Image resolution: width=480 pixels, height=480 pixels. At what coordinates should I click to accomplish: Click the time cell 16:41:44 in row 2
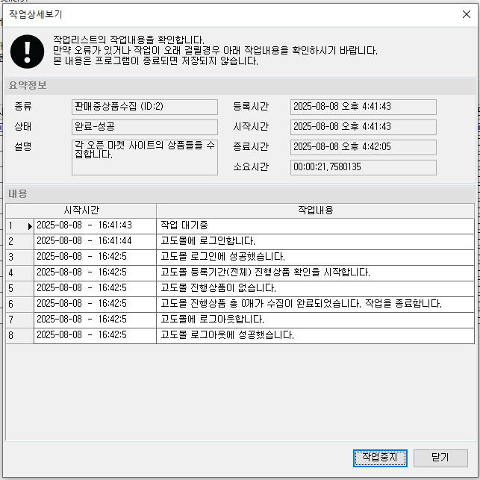[x=96, y=242]
